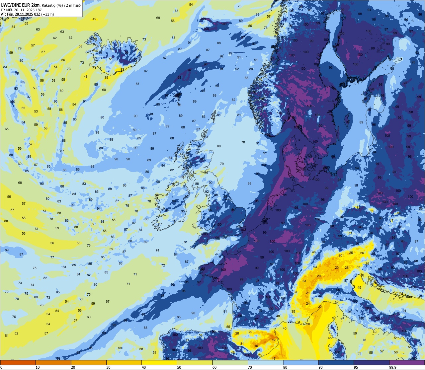Viewport: 425px width, 370px height.
Task: Click the bright yellow 40–50 legend swatch
Action: click(159, 362)
